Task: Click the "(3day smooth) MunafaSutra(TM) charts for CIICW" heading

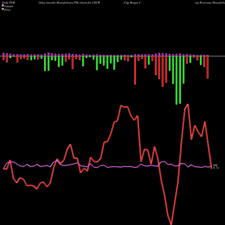Action: pyautogui.click(x=69, y=3)
